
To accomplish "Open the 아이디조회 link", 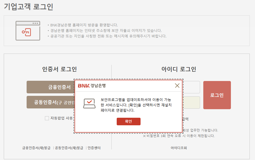I will [179, 148].
